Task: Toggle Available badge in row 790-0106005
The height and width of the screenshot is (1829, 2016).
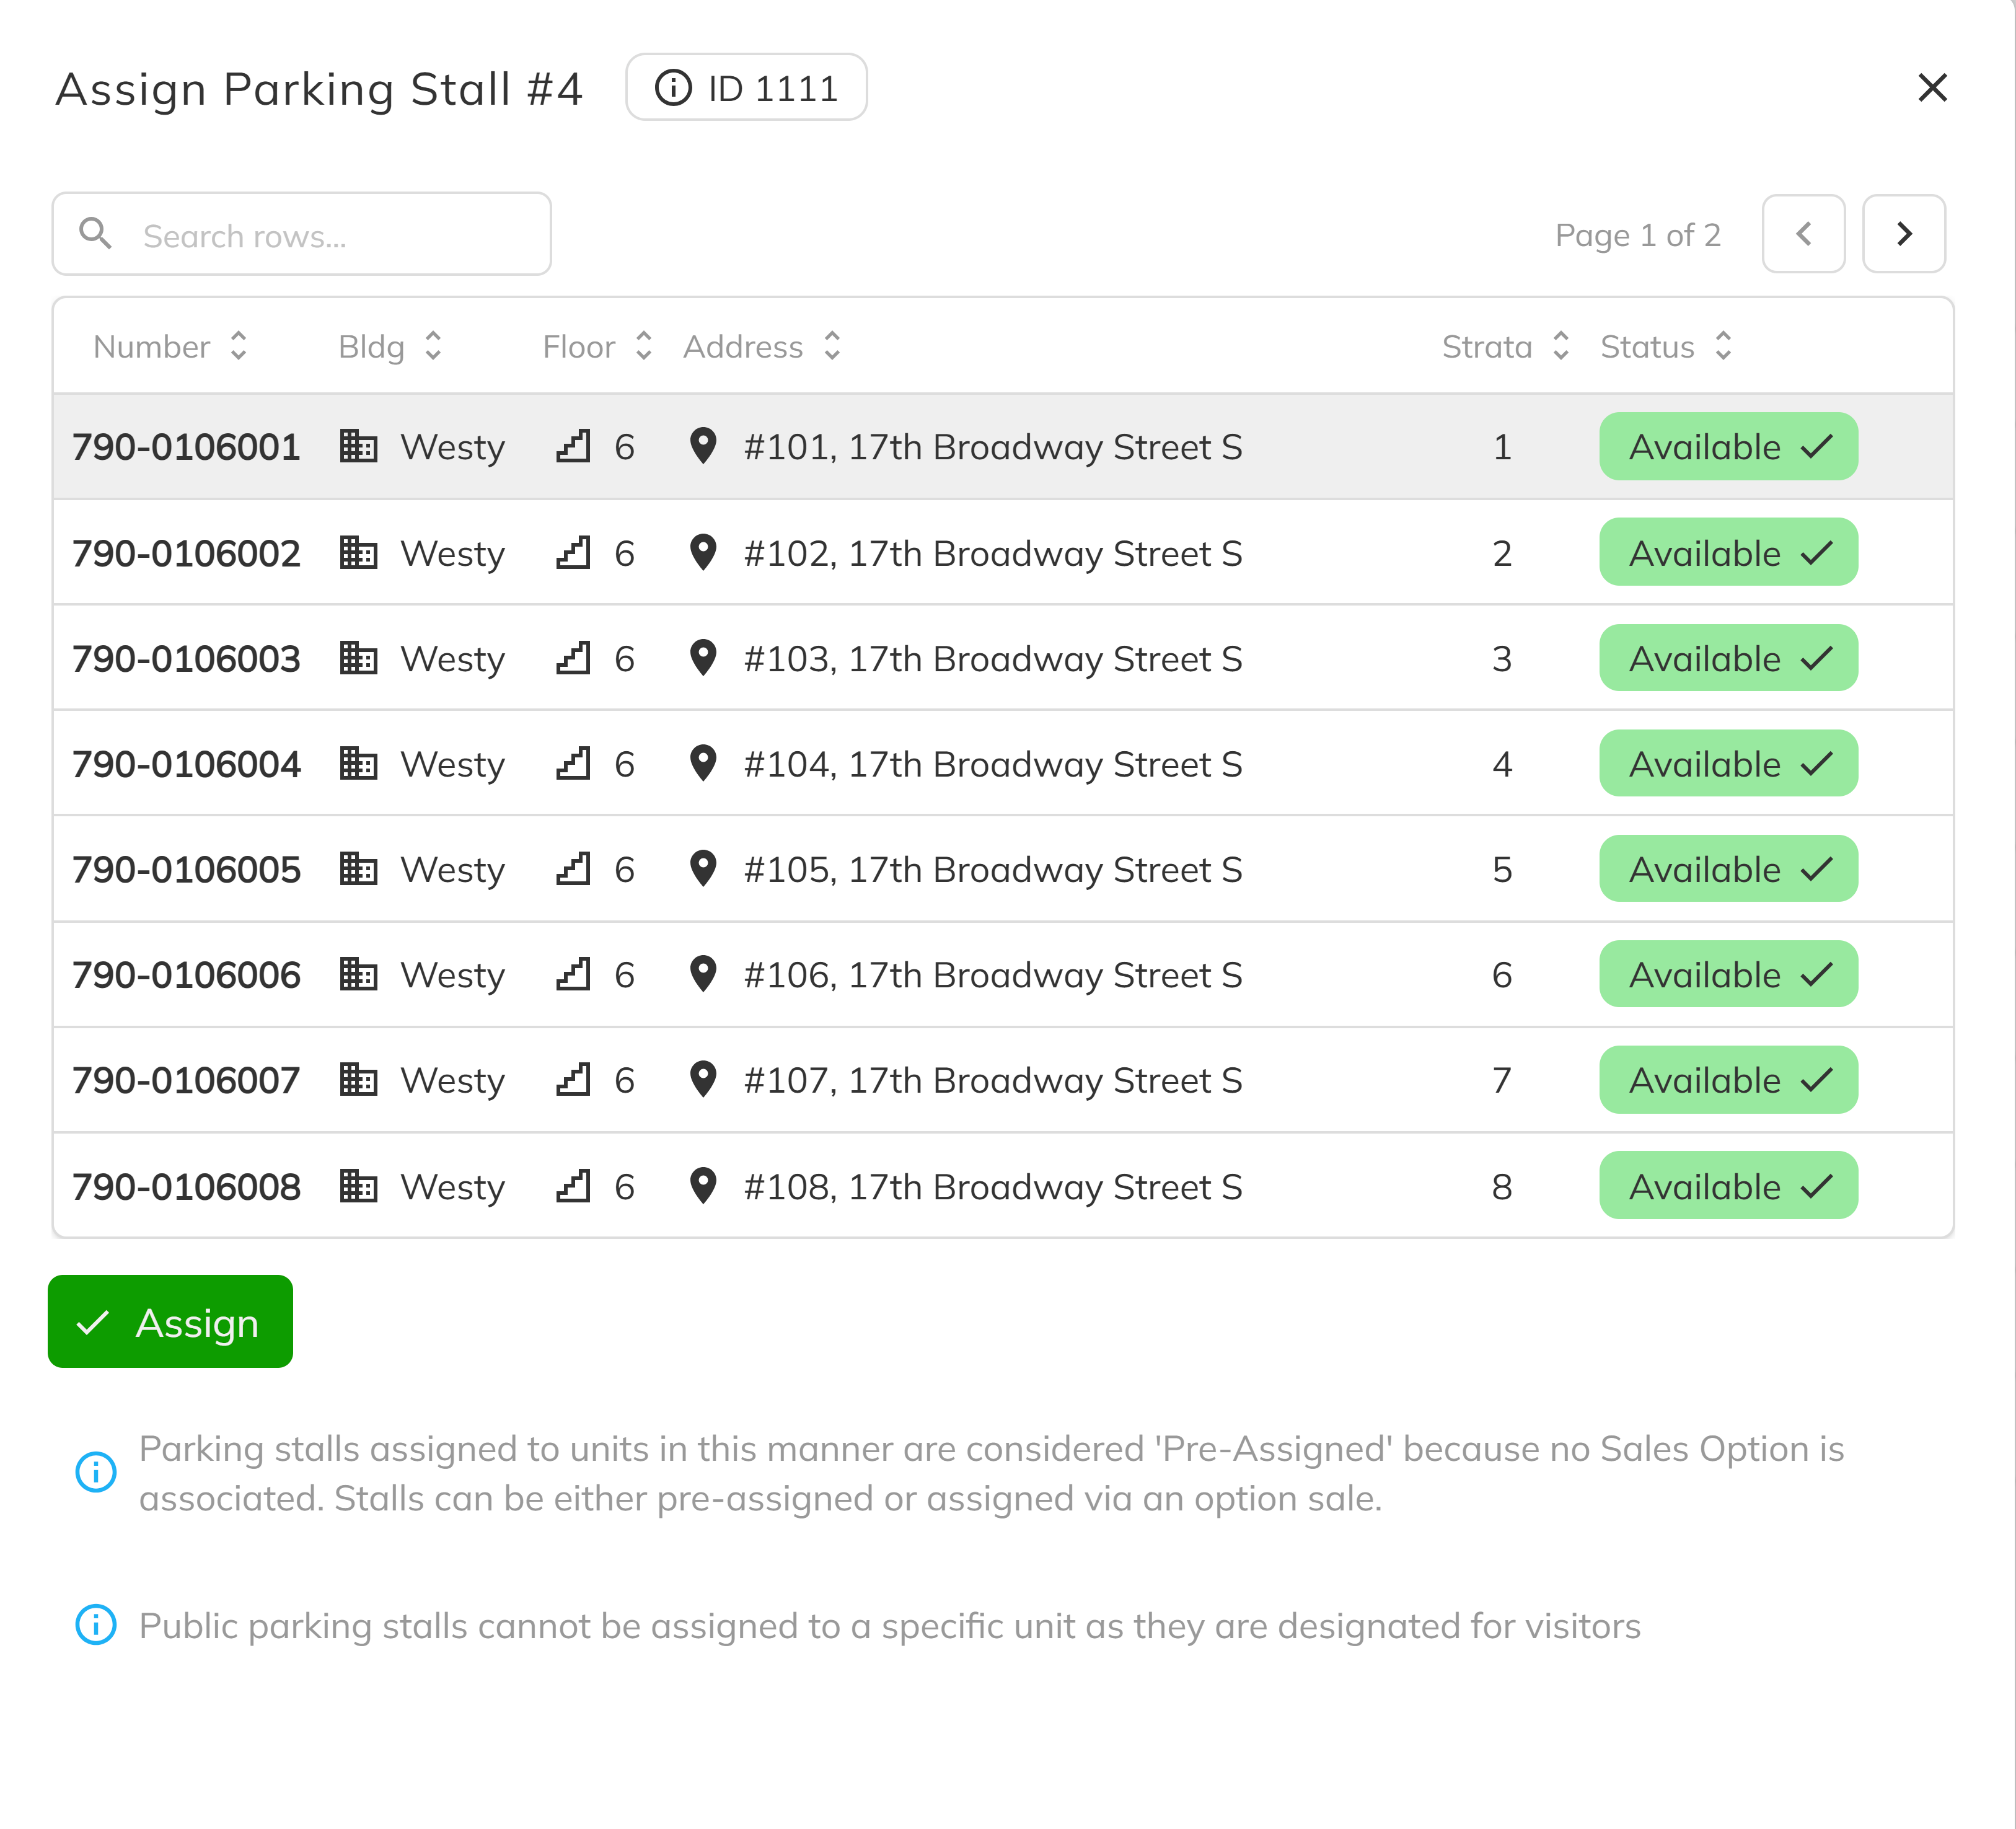Action: (1727, 869)
